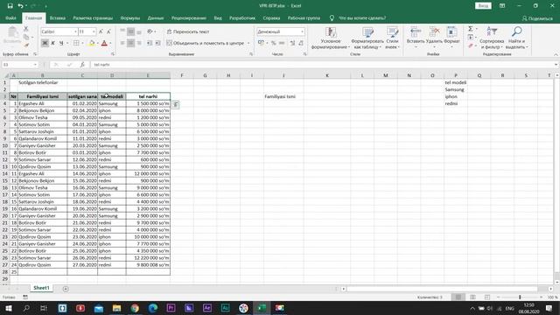Toggle bottom align in alignment group

tap(139, 31)
